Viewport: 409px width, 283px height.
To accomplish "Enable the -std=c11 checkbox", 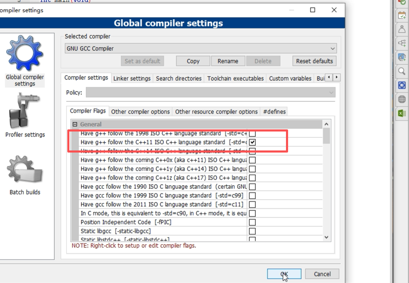I will tap(252, 204).
